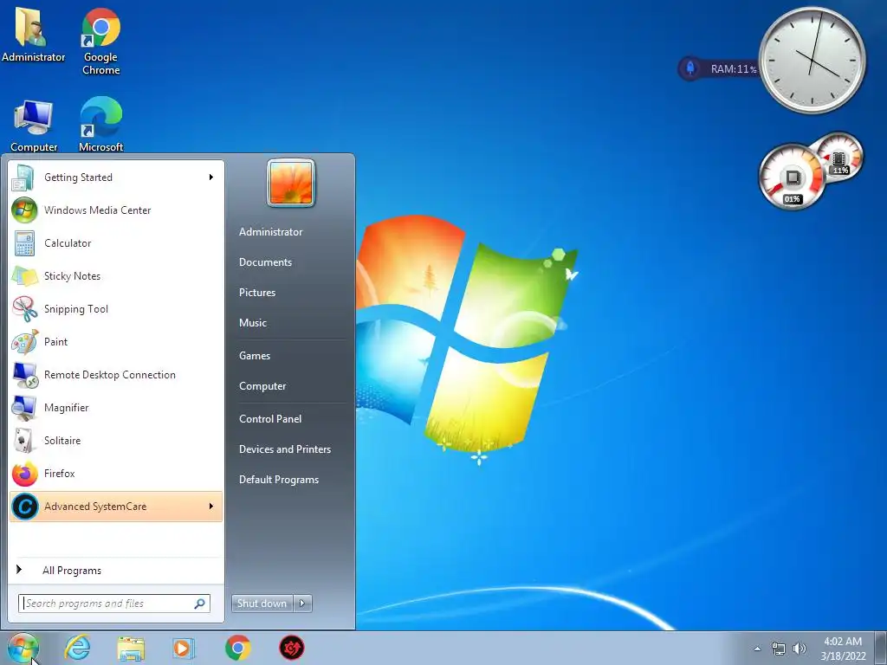This screenshot has height=665, width=887.
Task: Open Music from the Start menu
Action: pos(252,323)
